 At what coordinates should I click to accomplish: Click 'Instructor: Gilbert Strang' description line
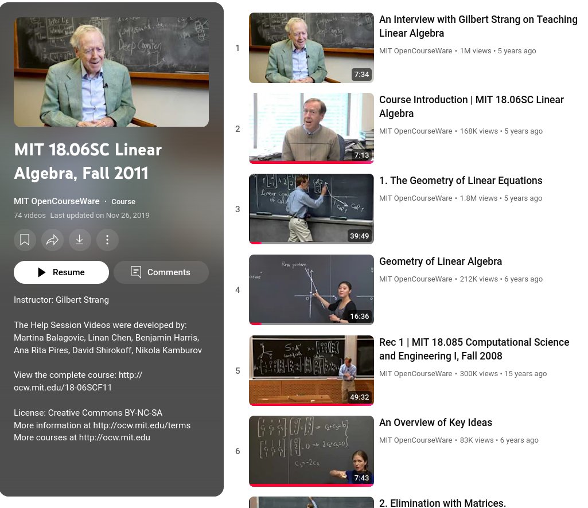(x=61, y=299)
